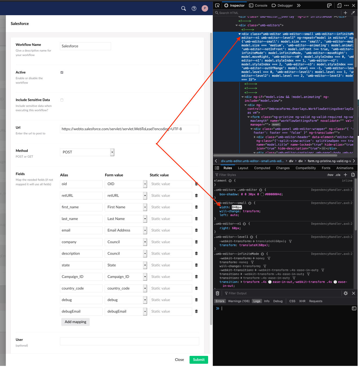Switch to the Console tab

pyautogui.click(x=258, y=5)
